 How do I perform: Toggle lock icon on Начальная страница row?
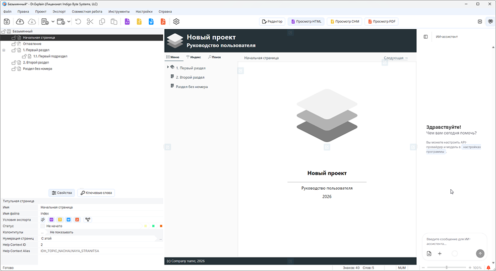[14, 38]
